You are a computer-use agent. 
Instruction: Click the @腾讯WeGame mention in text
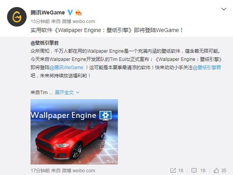66,68
